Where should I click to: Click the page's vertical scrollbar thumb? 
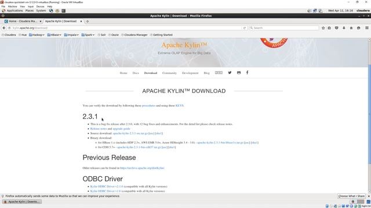pyautogui.click(x=369, y=114)
